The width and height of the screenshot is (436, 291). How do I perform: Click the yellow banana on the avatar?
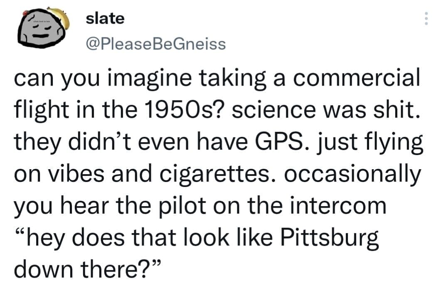pyautogui.click(x=61, y=16)
